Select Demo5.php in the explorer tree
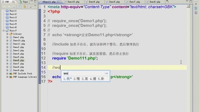The width and height of the screenshot is (199, 112). point(19,57)
